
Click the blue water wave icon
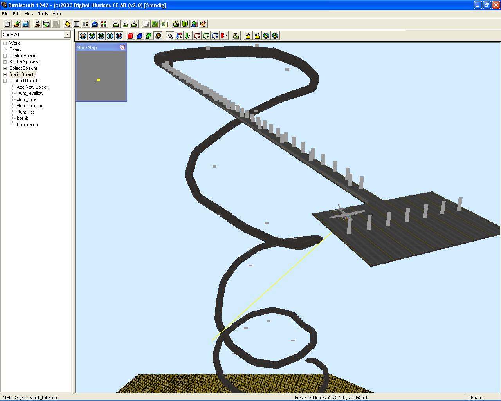pos(95,24)
